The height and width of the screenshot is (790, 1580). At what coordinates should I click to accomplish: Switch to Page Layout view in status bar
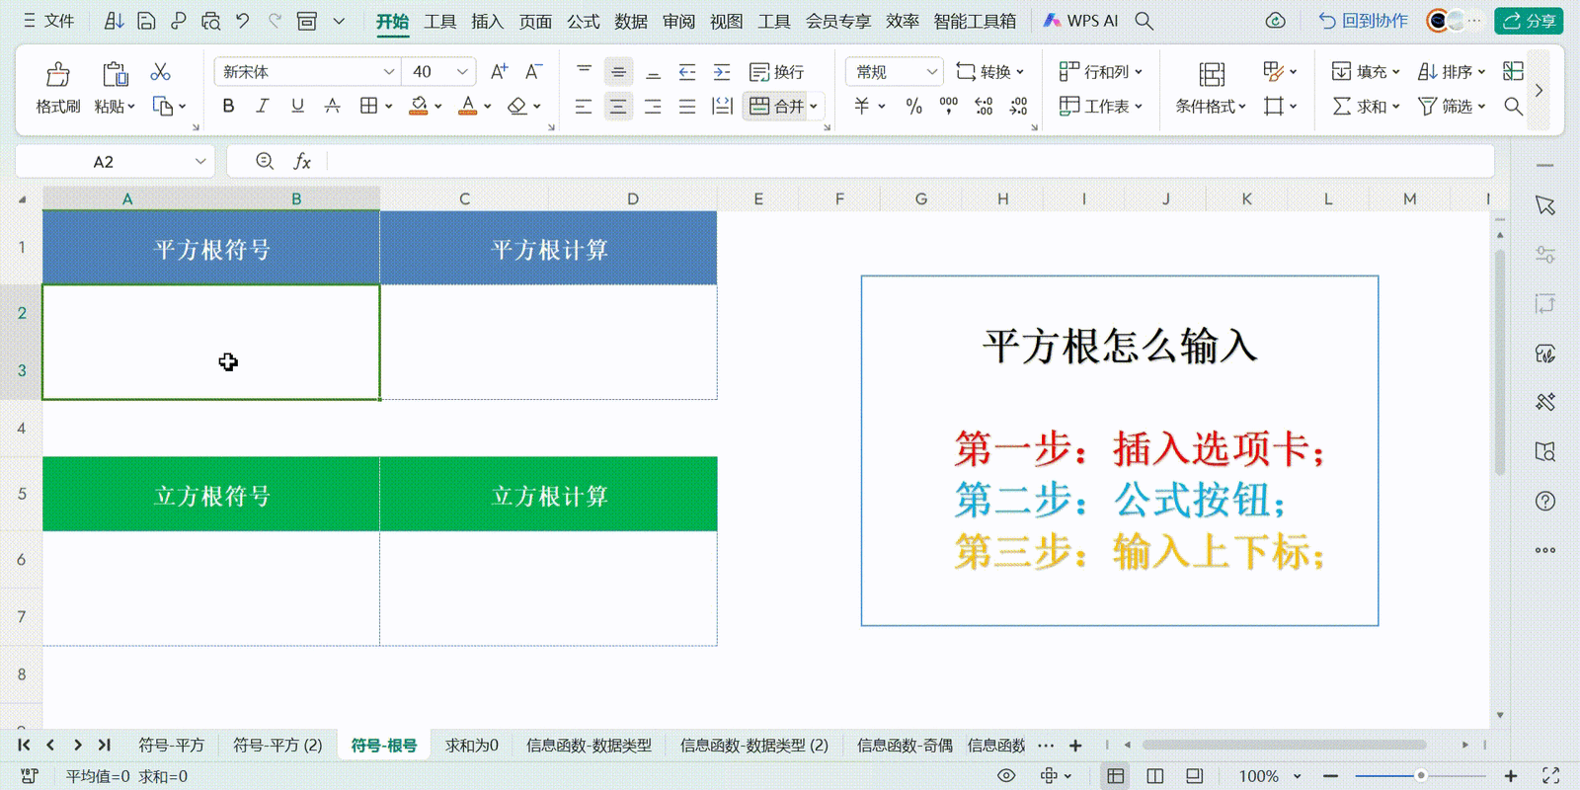pos(1155,776)
